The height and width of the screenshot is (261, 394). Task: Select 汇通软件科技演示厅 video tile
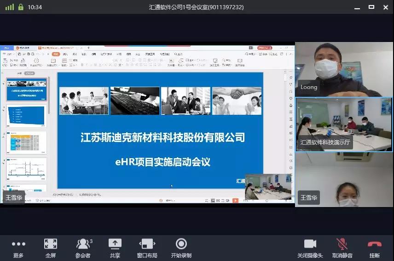(x=344, y=125)
